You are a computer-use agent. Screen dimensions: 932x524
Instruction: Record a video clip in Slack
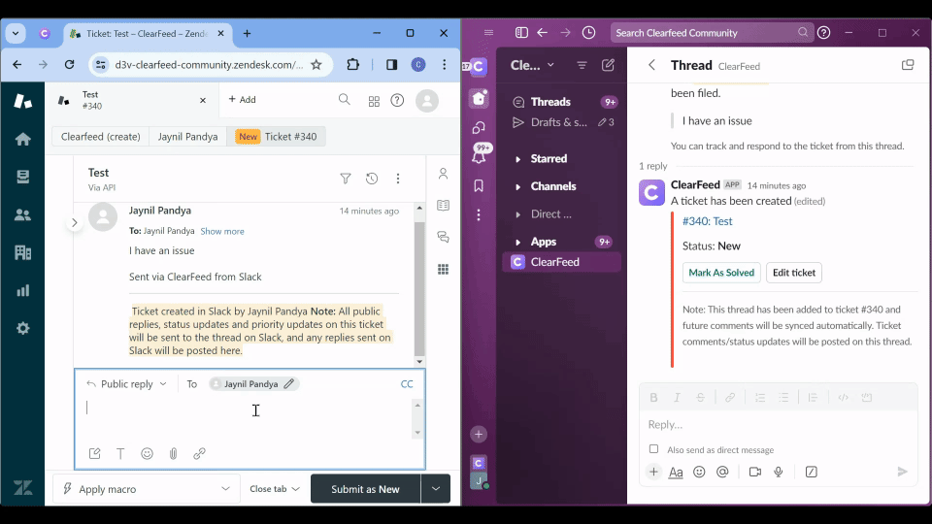(754, 472)
